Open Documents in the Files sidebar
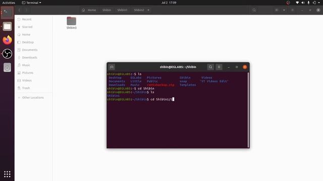 34,50
